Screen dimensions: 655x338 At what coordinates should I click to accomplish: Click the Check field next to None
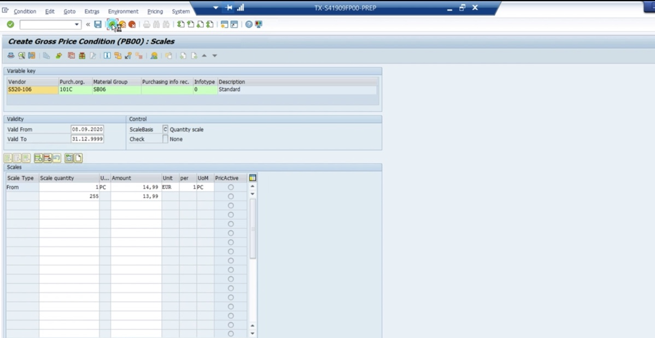(165, 139)
